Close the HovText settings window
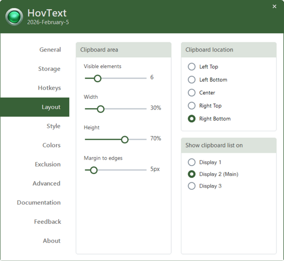This screenshot has width=284, height=261. [274, 7]
